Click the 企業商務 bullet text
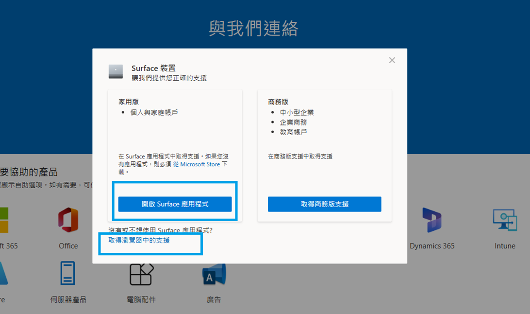 click(x=293, y=122)
